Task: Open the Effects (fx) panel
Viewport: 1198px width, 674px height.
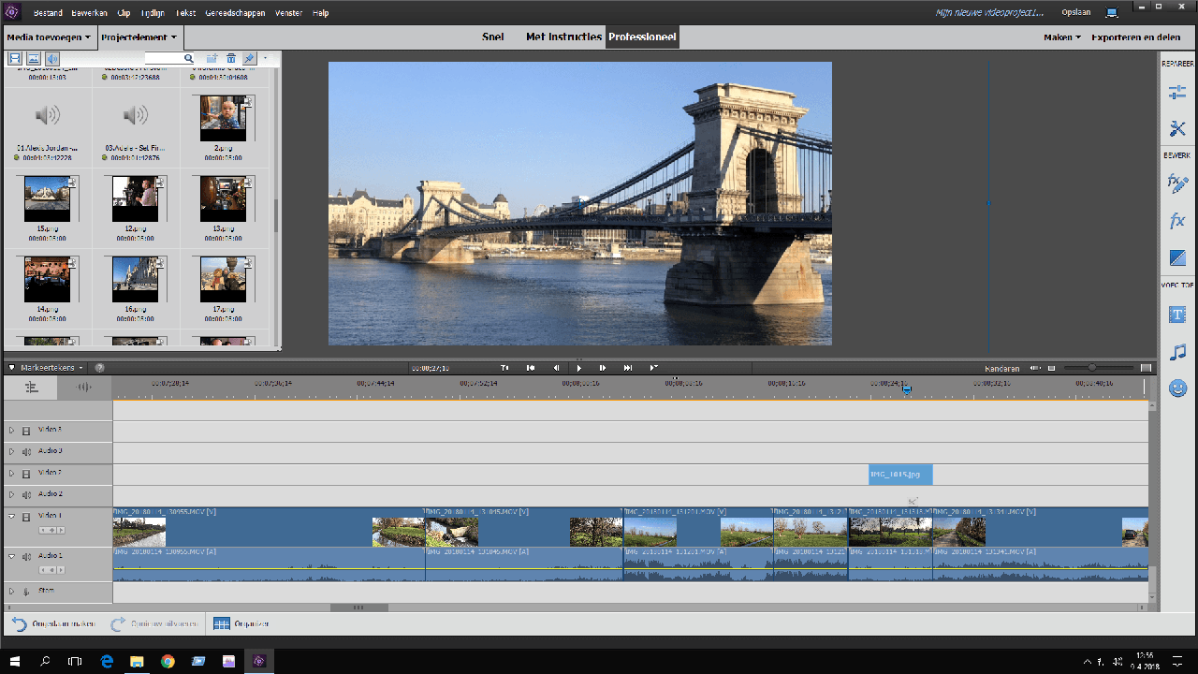Action: pyautogui.click(x=1177, y=221)
